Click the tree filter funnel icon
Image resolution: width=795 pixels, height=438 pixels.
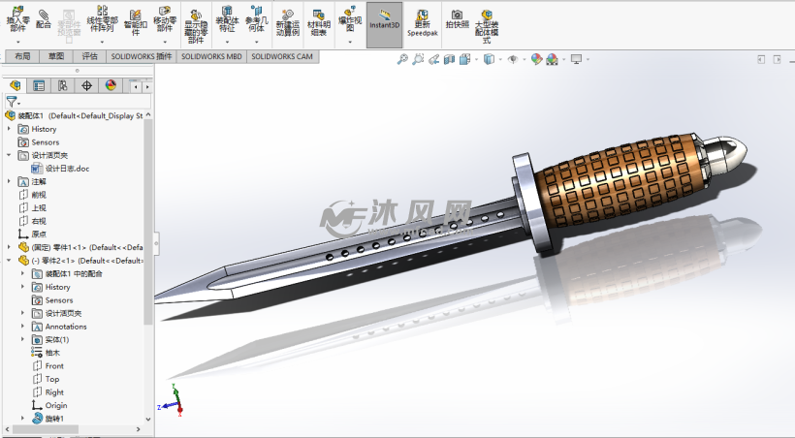click(x=12, y=102)
